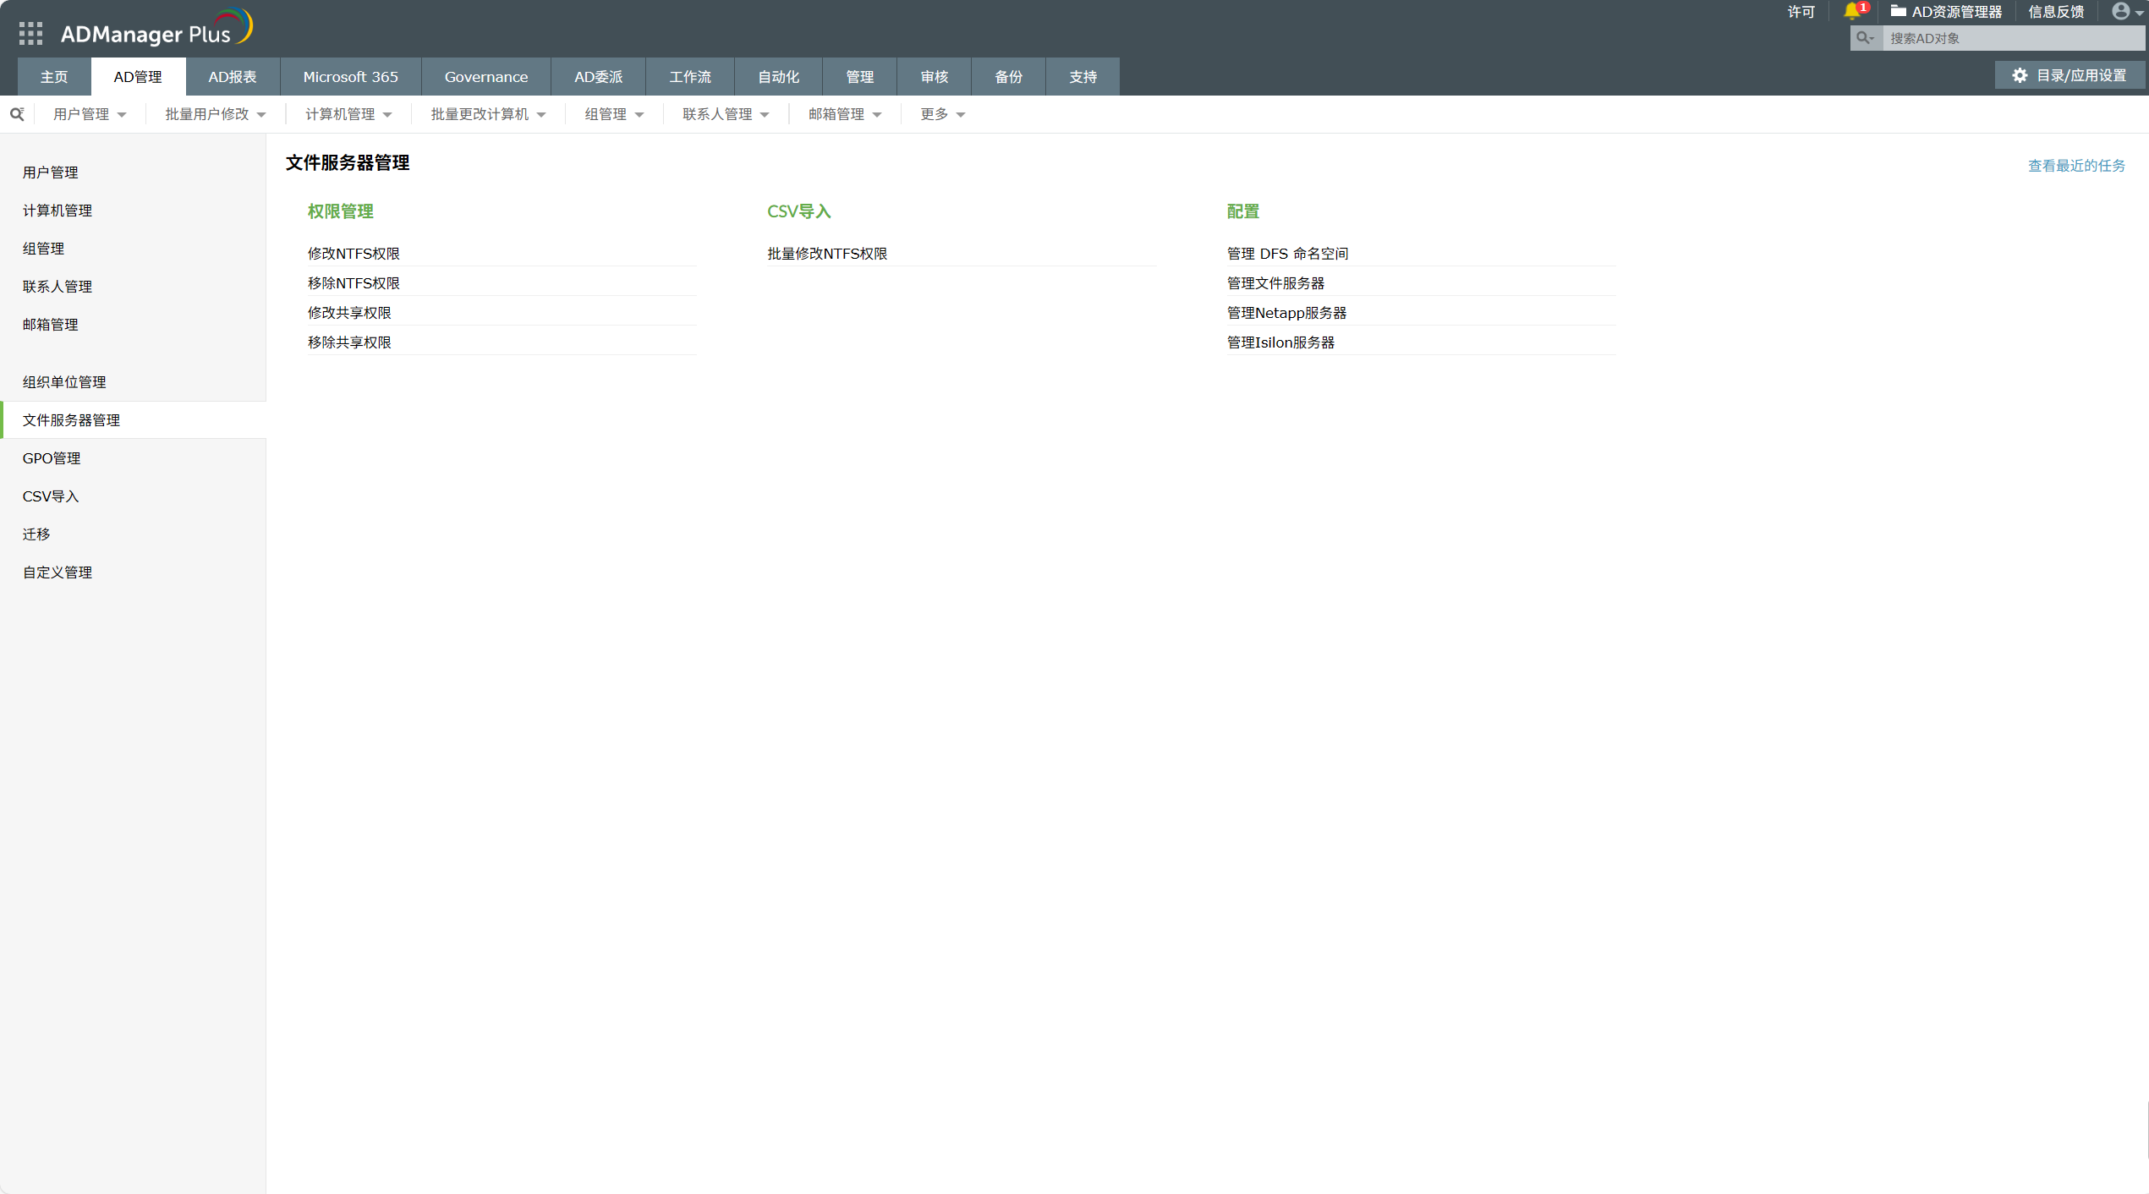The height and width of the screenshot is (1194, 2149).
Task: Open AD资源管理器 folder icon
Action: pyautogui.click(x=1898, y=11)
